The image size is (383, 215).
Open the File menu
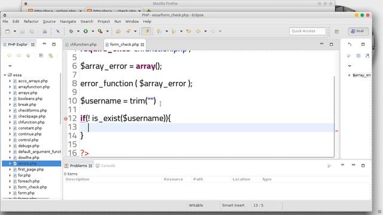coord(5,21)
